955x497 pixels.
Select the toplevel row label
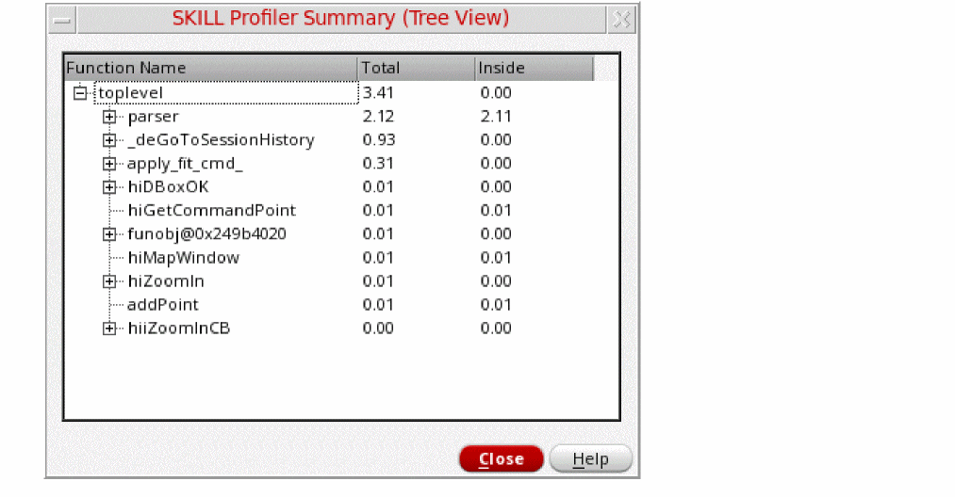tap(130, 93)
